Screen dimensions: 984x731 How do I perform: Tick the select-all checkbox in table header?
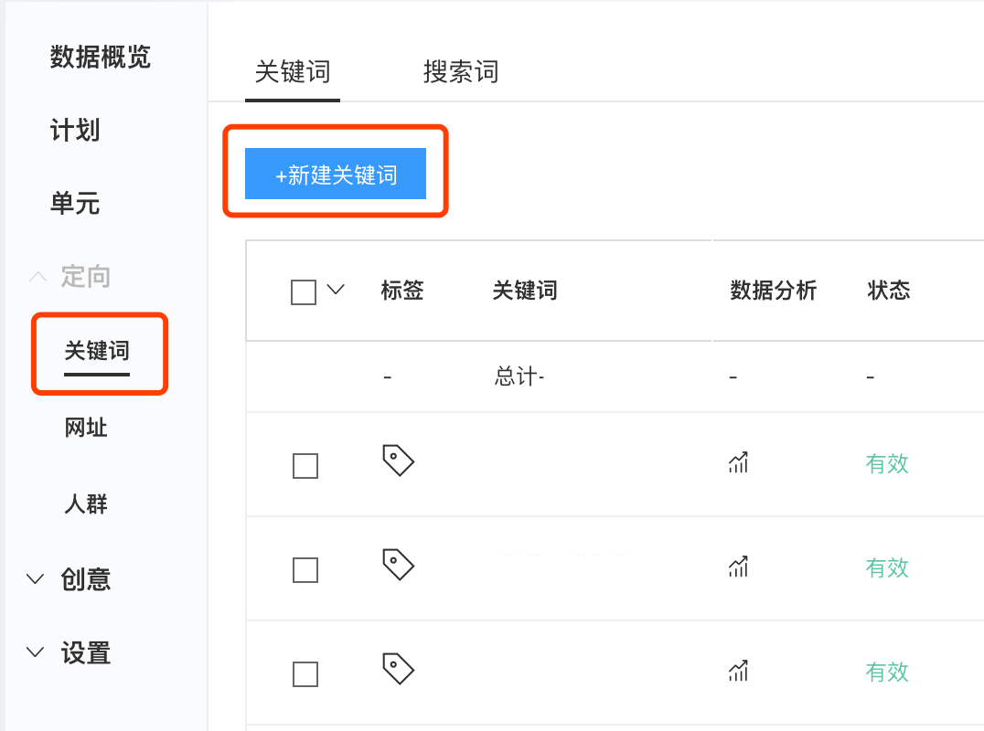(304, 292)
